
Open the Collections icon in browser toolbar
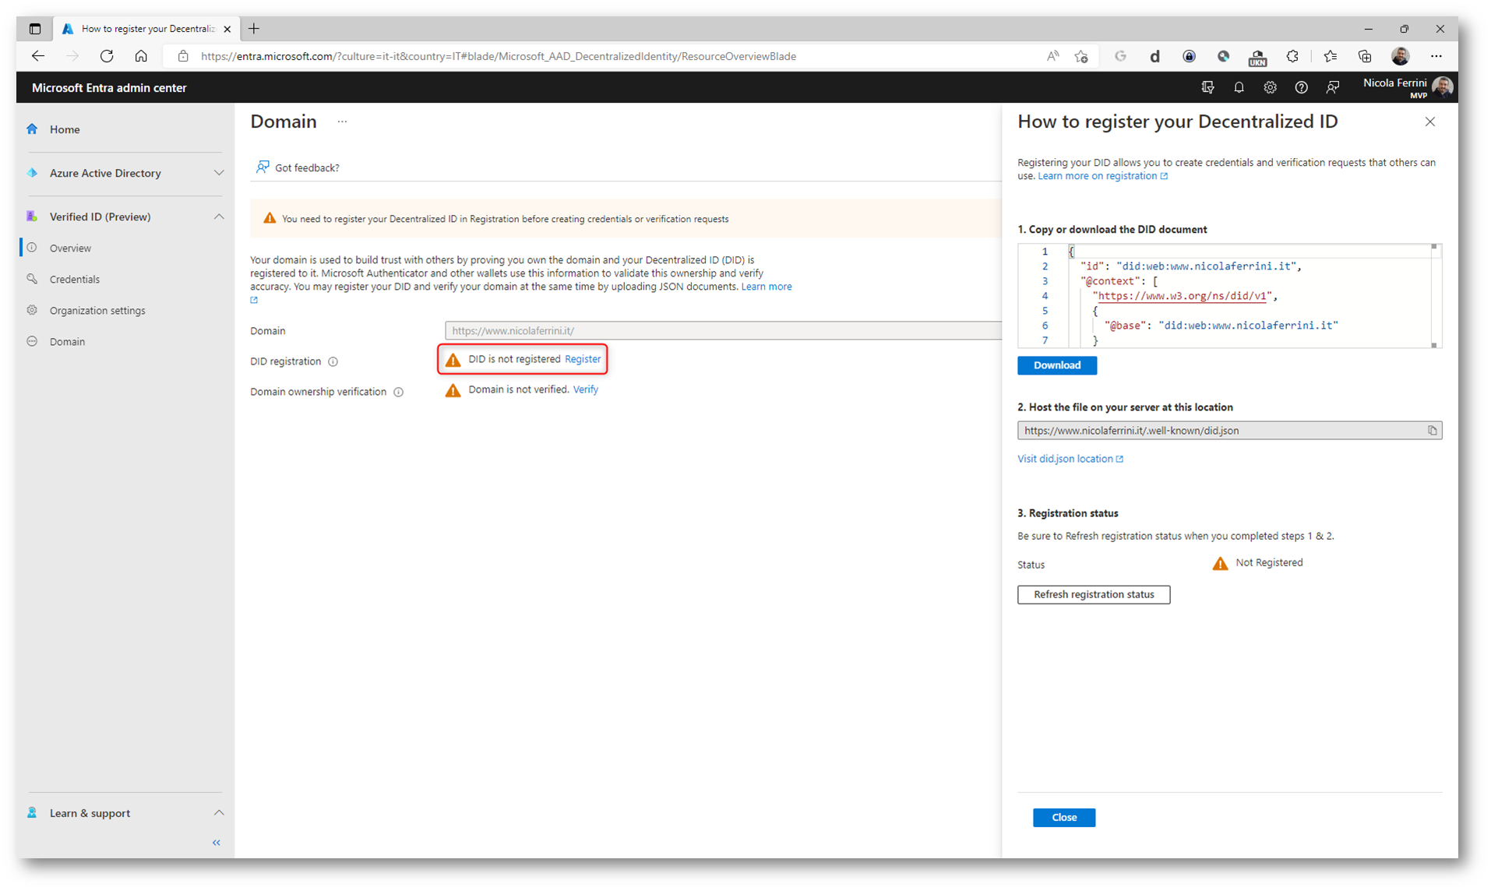(x=1364, y=56)
